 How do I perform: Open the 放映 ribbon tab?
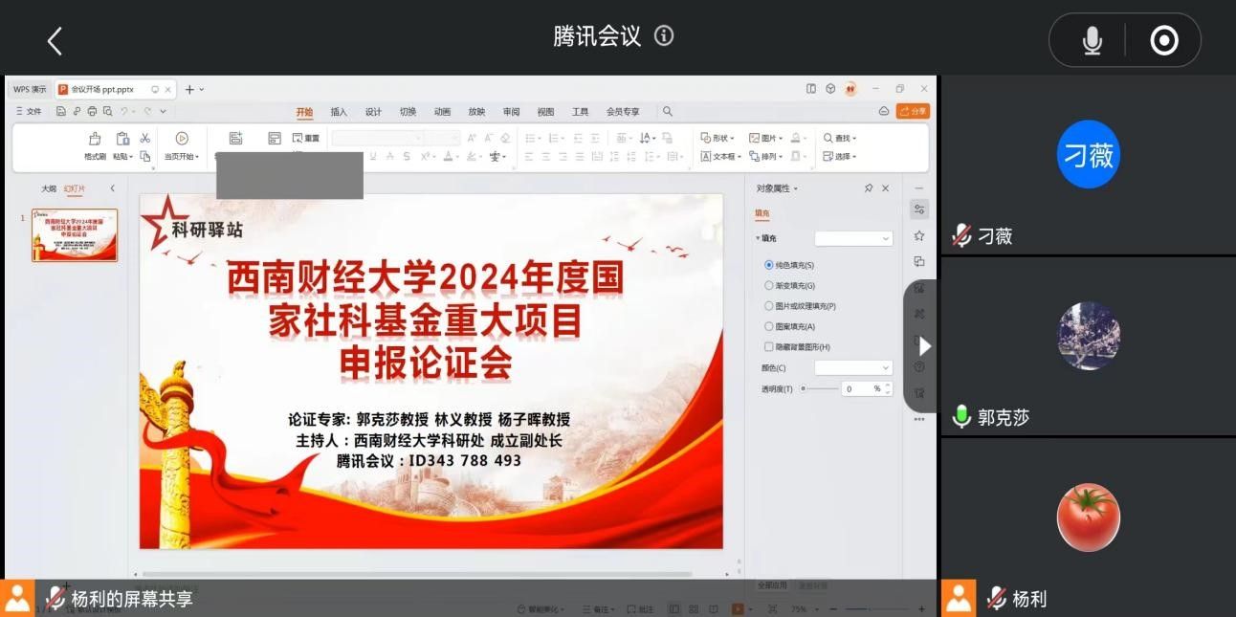[x=475, y=112]
